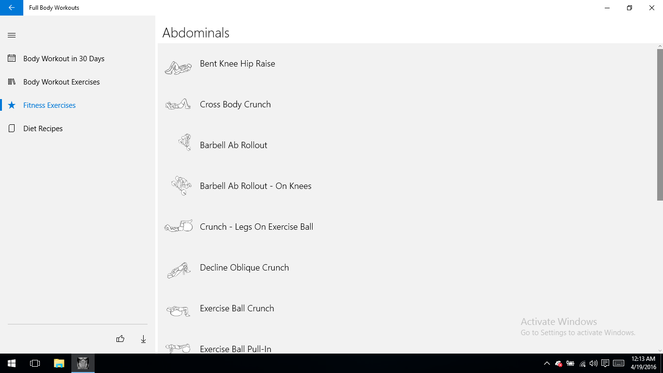The image size is (663, 373).
Task: Click the download arrow icon
Action: 143,339
